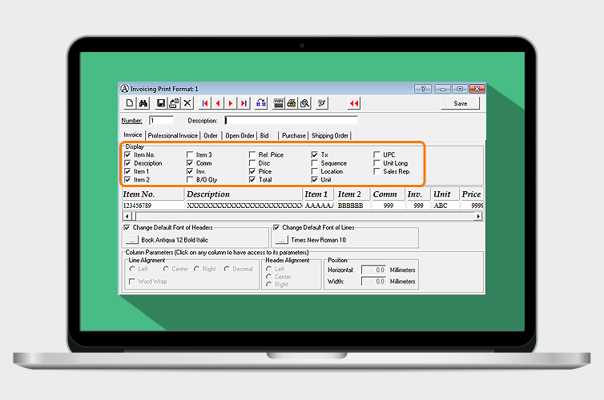Viewport: 604px width, 400px height.
Task: Enable the UPC checkbox
Action: (377, 154)
